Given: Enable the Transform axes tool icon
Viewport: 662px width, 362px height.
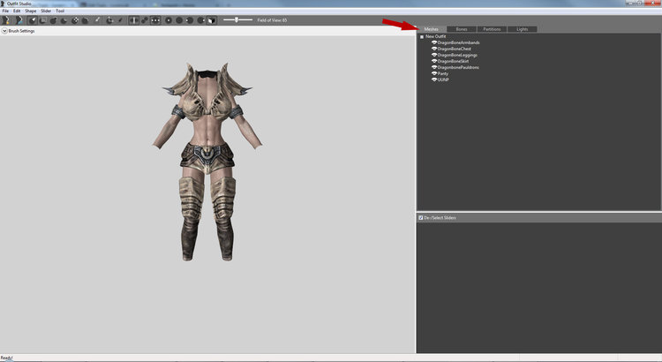Looking at the screenshot, I should click(x=109, y=20).
